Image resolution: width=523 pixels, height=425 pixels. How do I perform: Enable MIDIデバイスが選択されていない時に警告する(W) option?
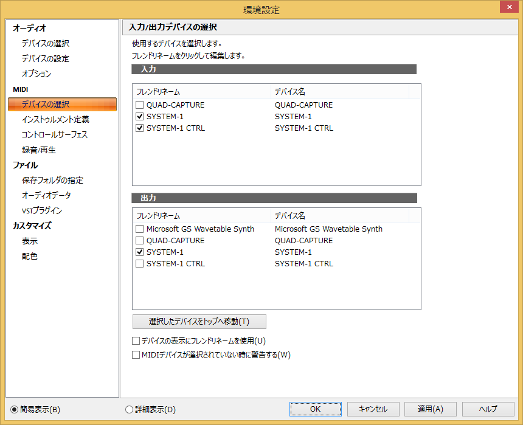point(136,355)
